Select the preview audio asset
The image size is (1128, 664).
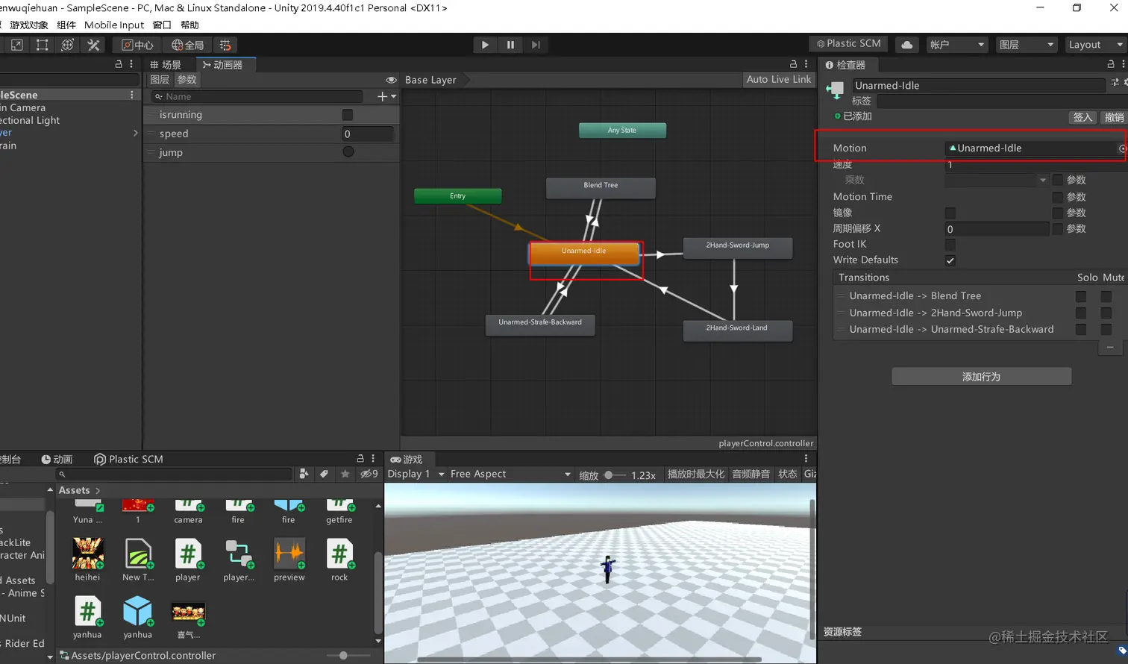[289, 560]
